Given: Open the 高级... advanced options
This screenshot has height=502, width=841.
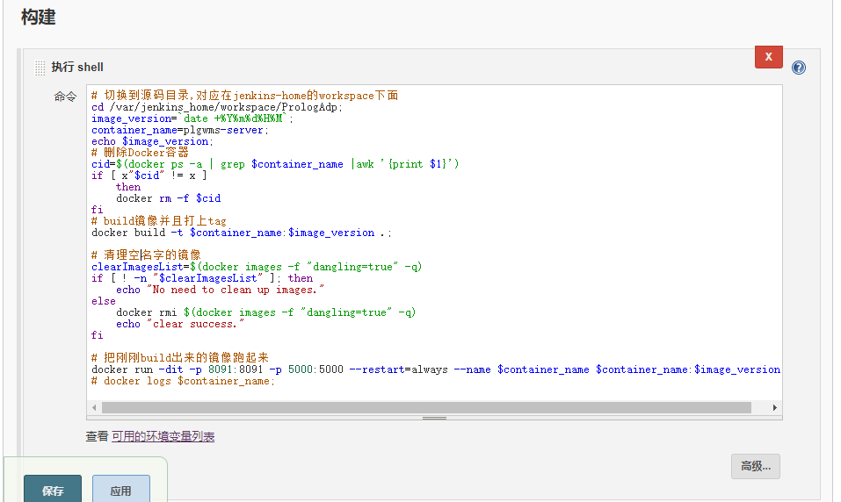Looking at the screenshot, I should [756, 466].
